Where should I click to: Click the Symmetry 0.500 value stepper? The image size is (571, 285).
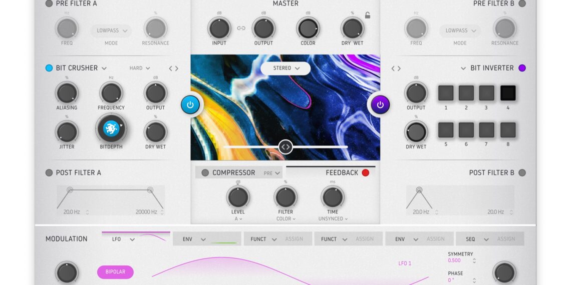(x=474, y=260)
